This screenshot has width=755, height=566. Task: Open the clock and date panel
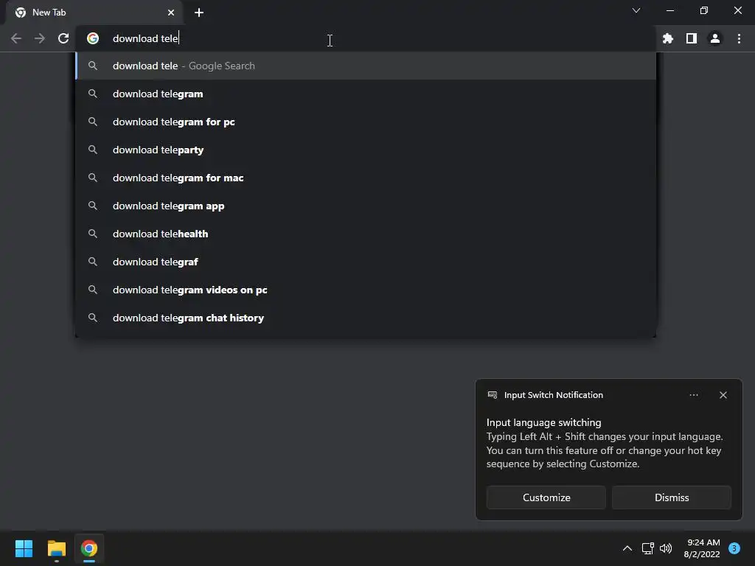click(x=702, y=548)
